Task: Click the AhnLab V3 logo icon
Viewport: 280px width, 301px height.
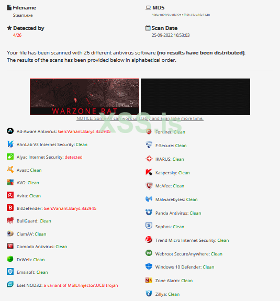Action: 10,144
